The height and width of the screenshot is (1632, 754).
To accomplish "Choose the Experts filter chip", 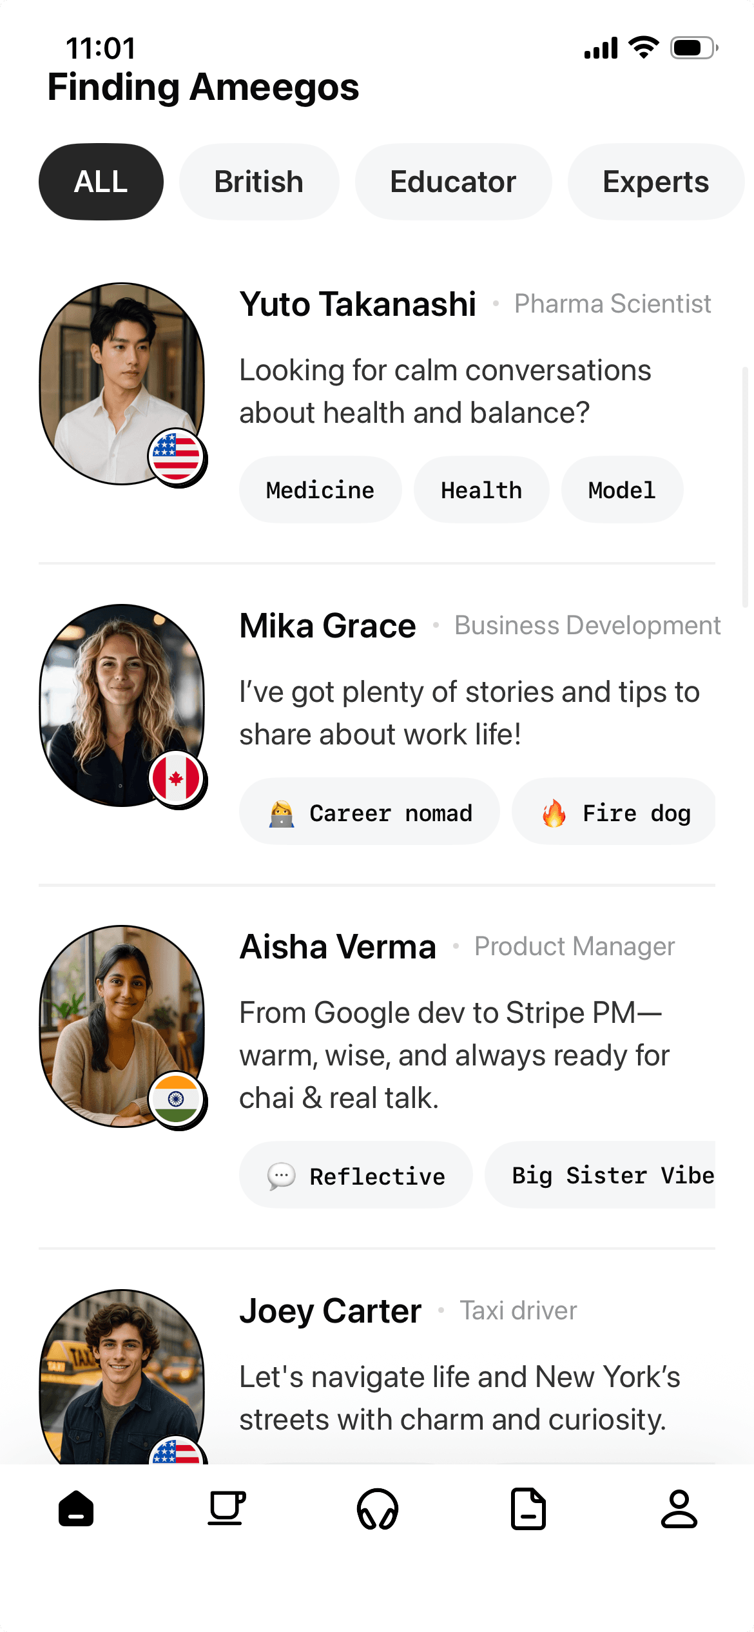I will coord(655,182).
